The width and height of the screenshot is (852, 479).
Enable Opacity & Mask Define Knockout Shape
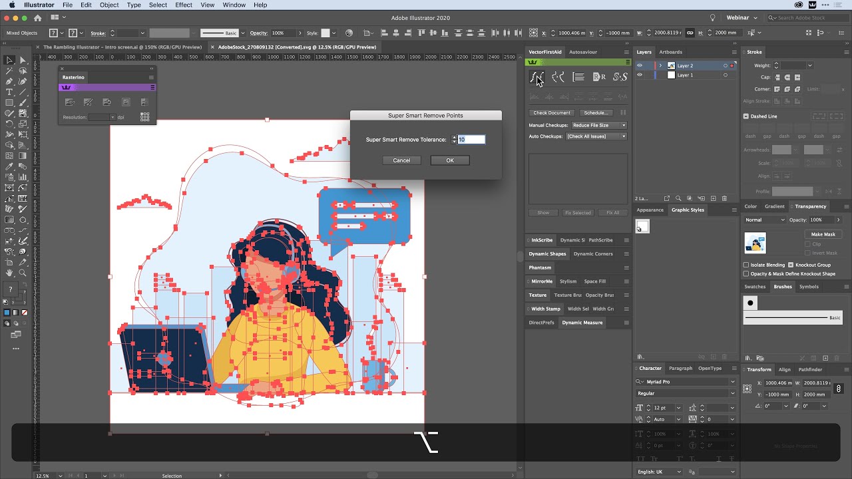click(x=746, y=273)
